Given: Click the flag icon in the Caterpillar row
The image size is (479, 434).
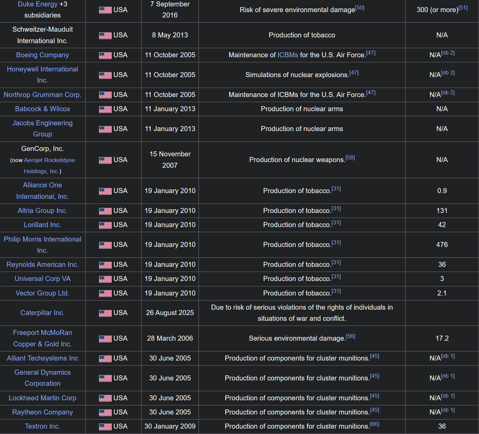Looking at the screenshot, I should tap(105, 313).
